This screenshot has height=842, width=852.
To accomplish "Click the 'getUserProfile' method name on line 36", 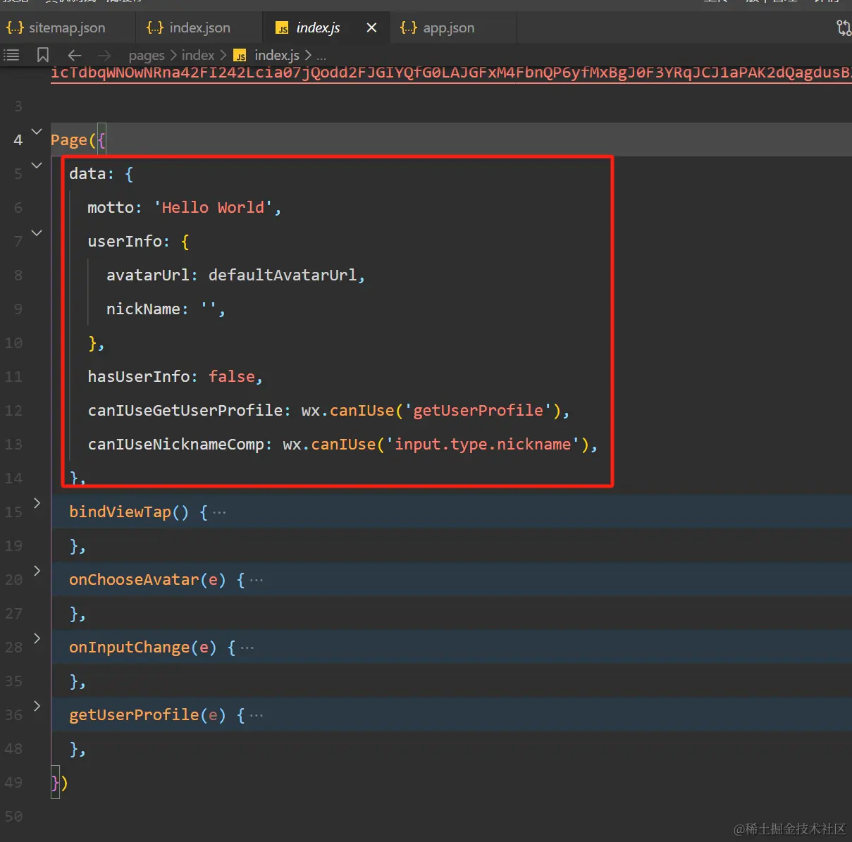I will (134, 714).
